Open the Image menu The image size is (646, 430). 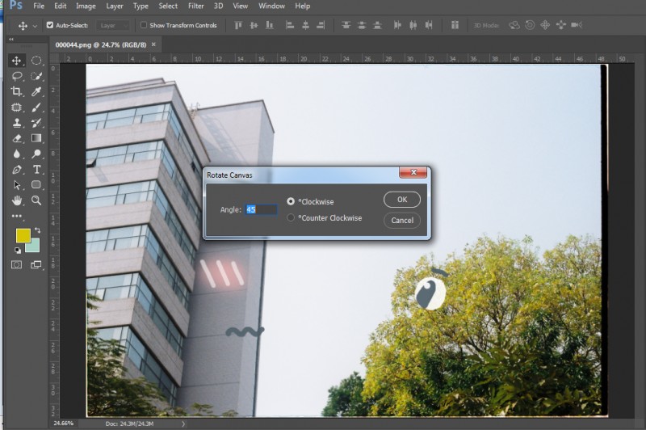[86, 6]
